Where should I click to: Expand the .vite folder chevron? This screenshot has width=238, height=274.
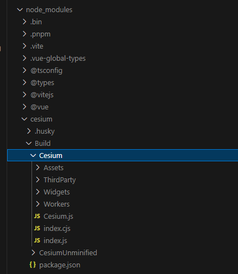coord(24,46)
